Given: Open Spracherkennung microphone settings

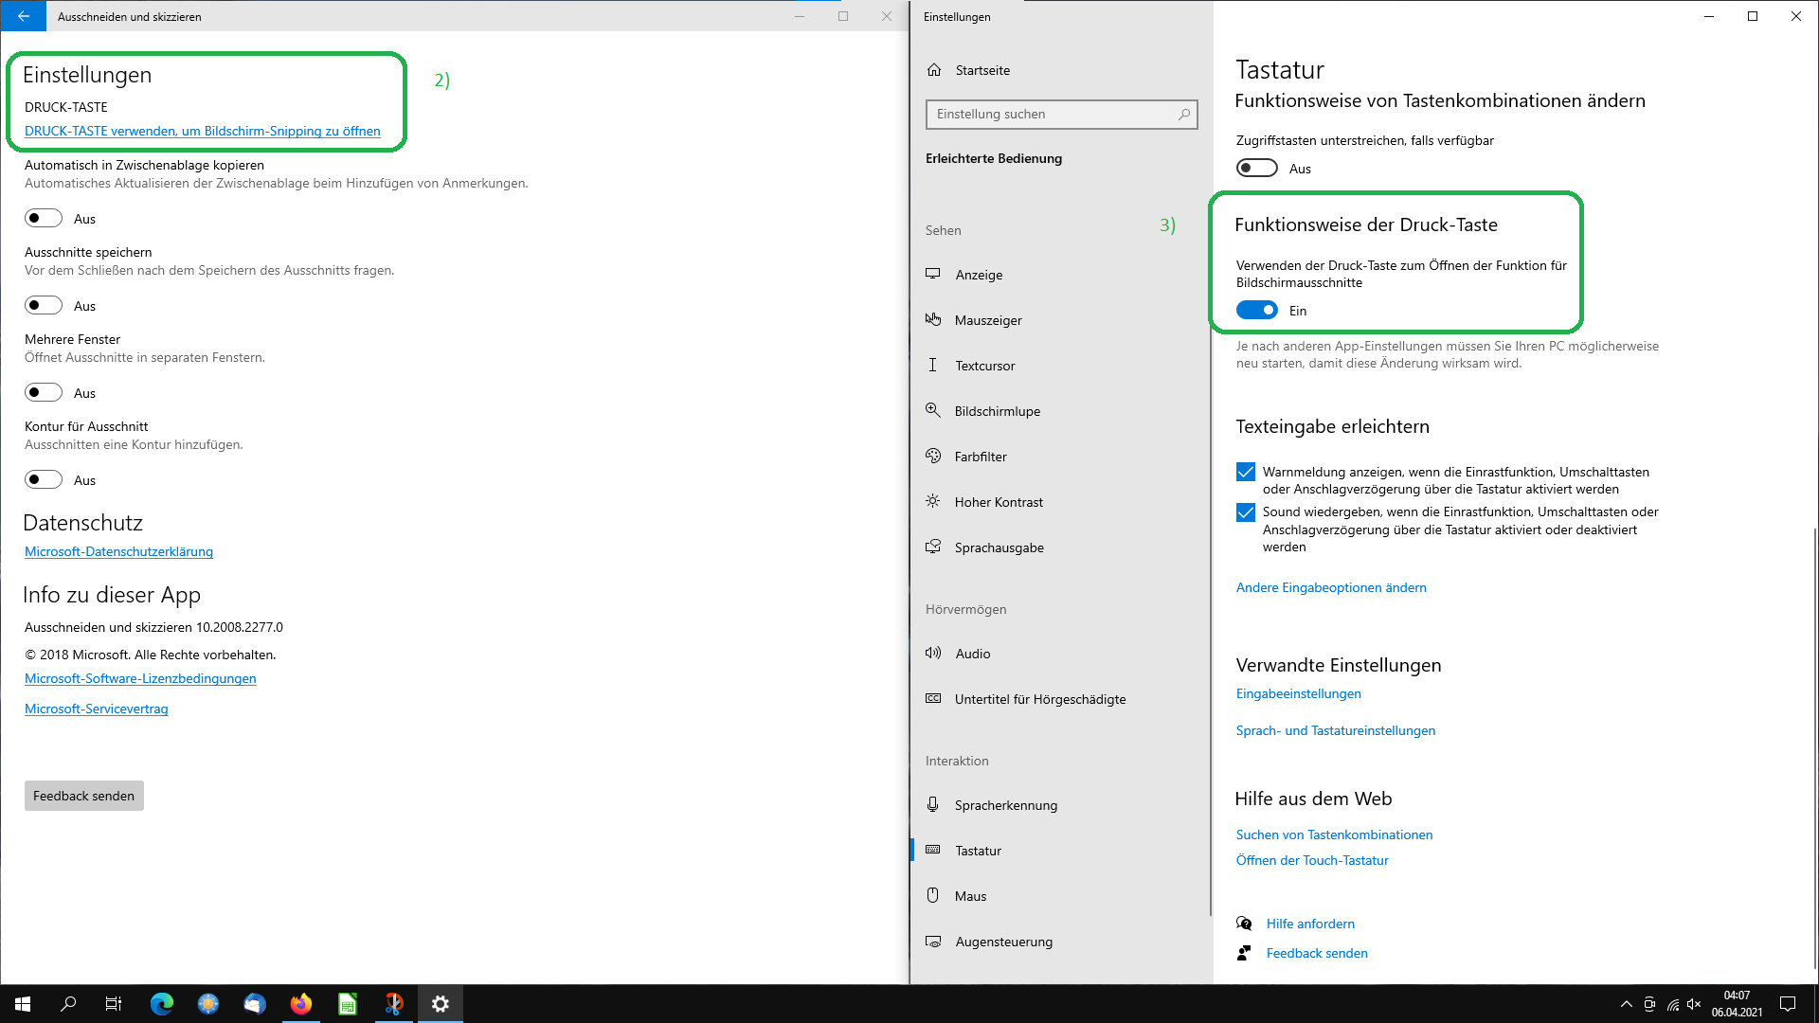Looking at the screenshot, I should [1005, 805].
